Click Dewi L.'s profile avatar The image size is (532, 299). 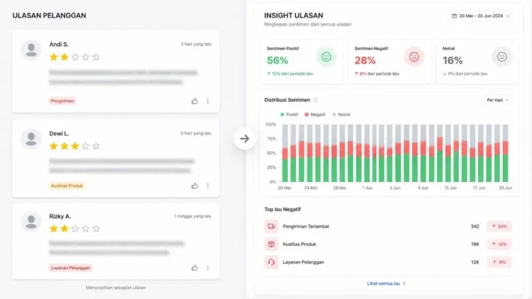31,138
